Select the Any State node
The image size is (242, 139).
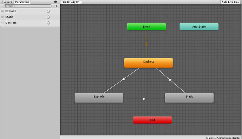click(199, 27)
